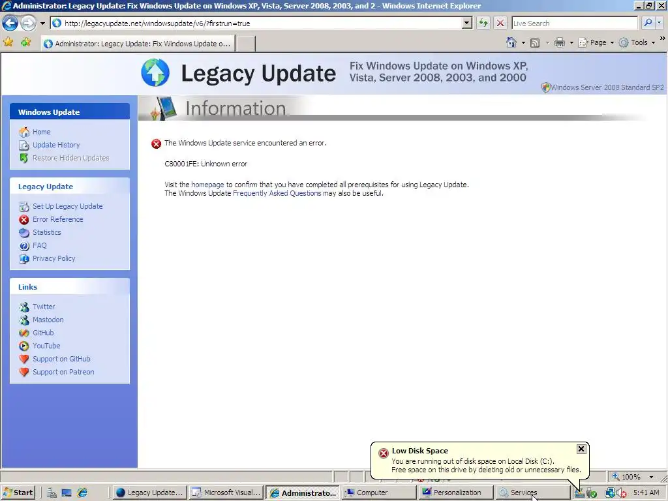The image size is (668, 501).
Task: Click Support on Patreon link
Action: (63, 372)
